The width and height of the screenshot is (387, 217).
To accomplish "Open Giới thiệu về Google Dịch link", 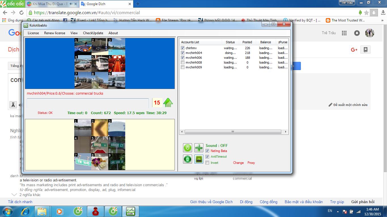I will coord(211,202).
